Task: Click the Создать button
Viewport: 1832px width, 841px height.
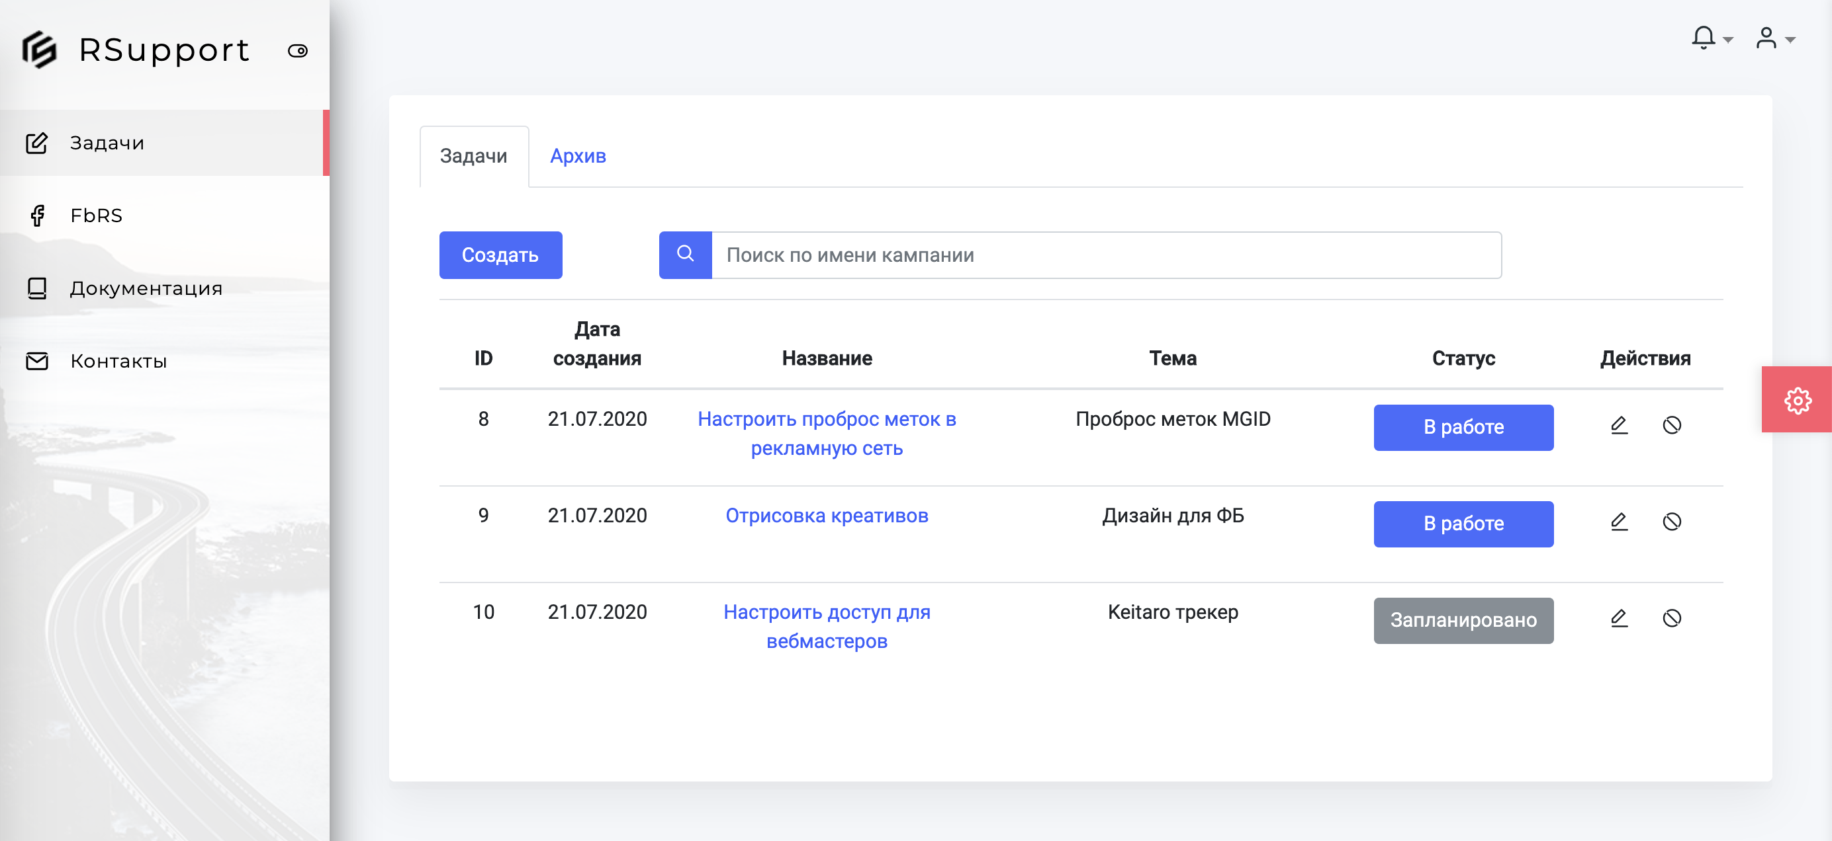Action: pos(500,255)
